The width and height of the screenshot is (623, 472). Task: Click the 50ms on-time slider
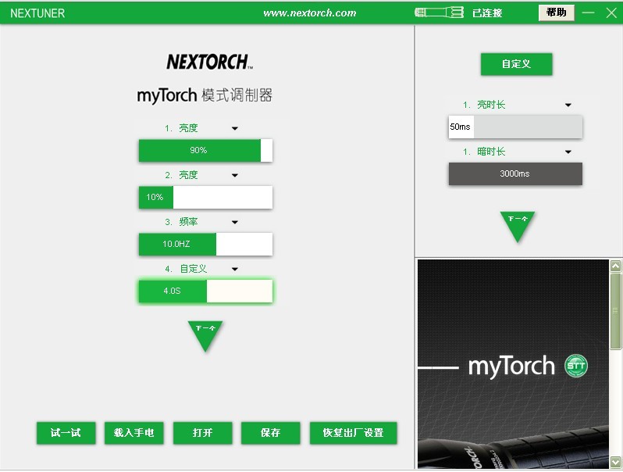515,127
